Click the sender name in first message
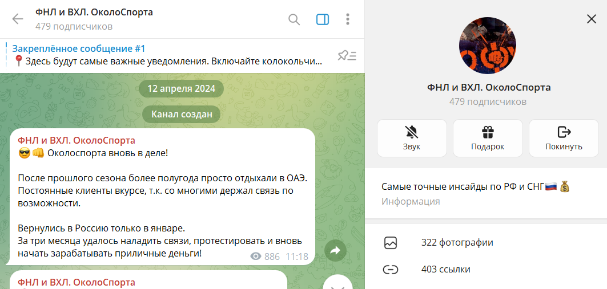607x289 pixels. point(77,140)
